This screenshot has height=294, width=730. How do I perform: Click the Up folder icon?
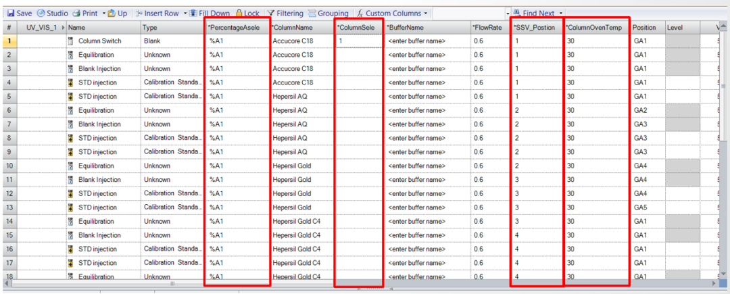(x=117, y=13)
